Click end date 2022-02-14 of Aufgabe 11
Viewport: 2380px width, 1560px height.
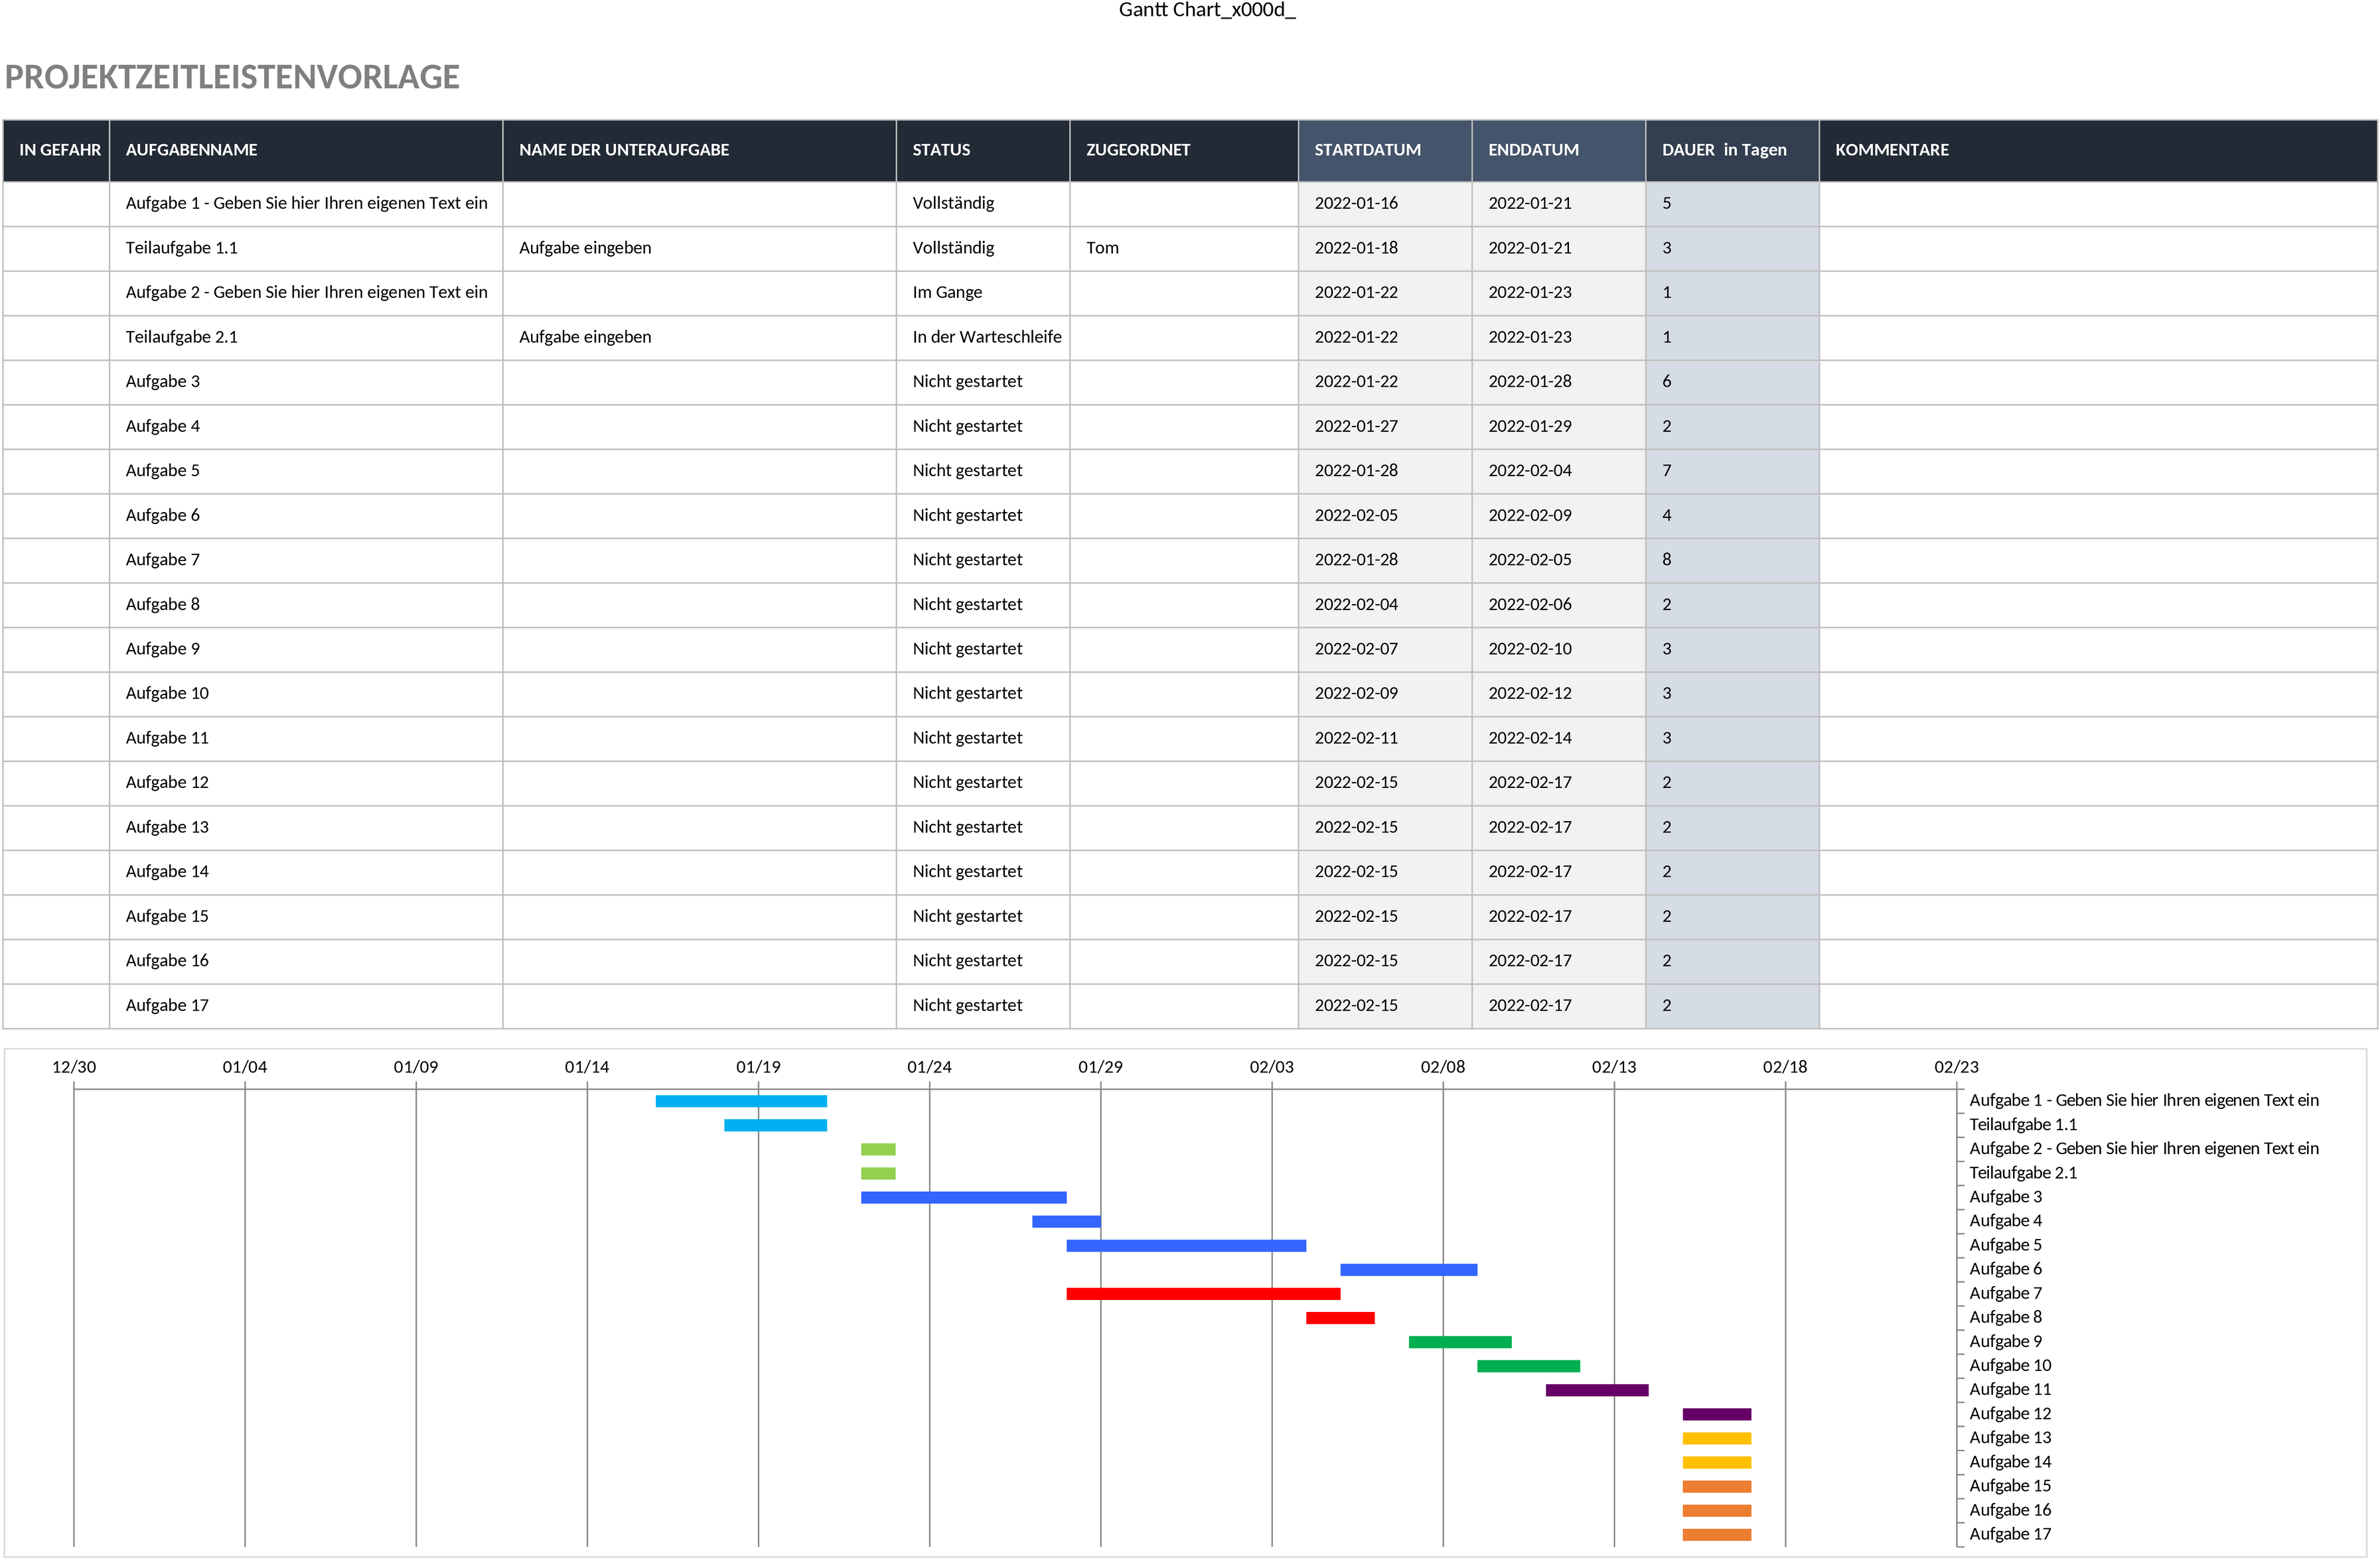pyautogui.click(x=1559, y=738)
